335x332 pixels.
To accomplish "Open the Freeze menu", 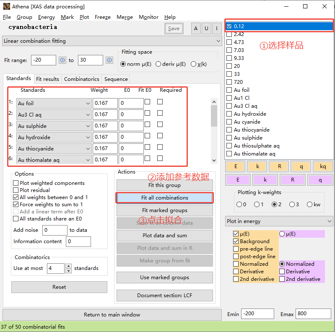I will coord(103,17).
